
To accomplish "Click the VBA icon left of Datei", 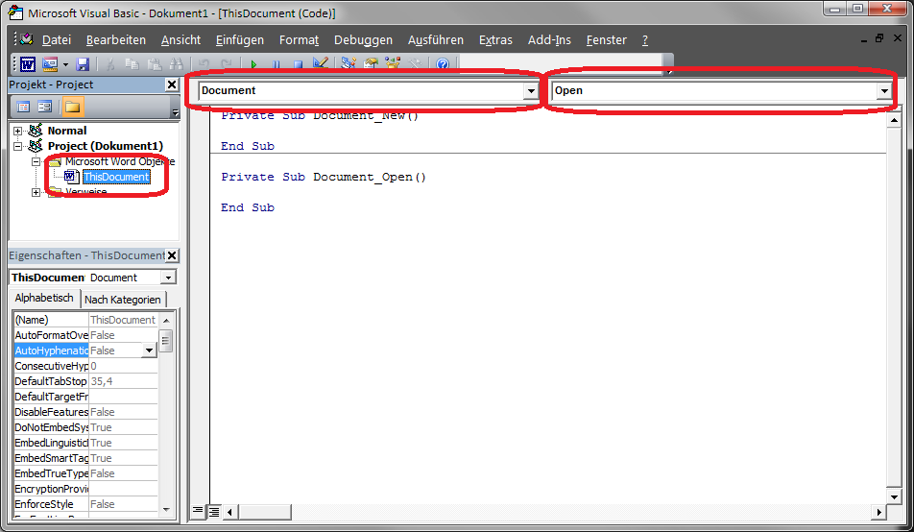I will coord(26,39).
